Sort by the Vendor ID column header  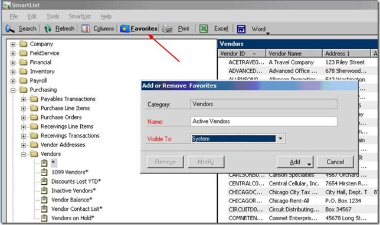tap(241, 53)
